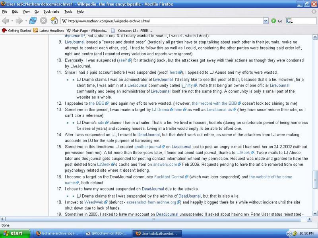Click the Windows Start button

14,233
